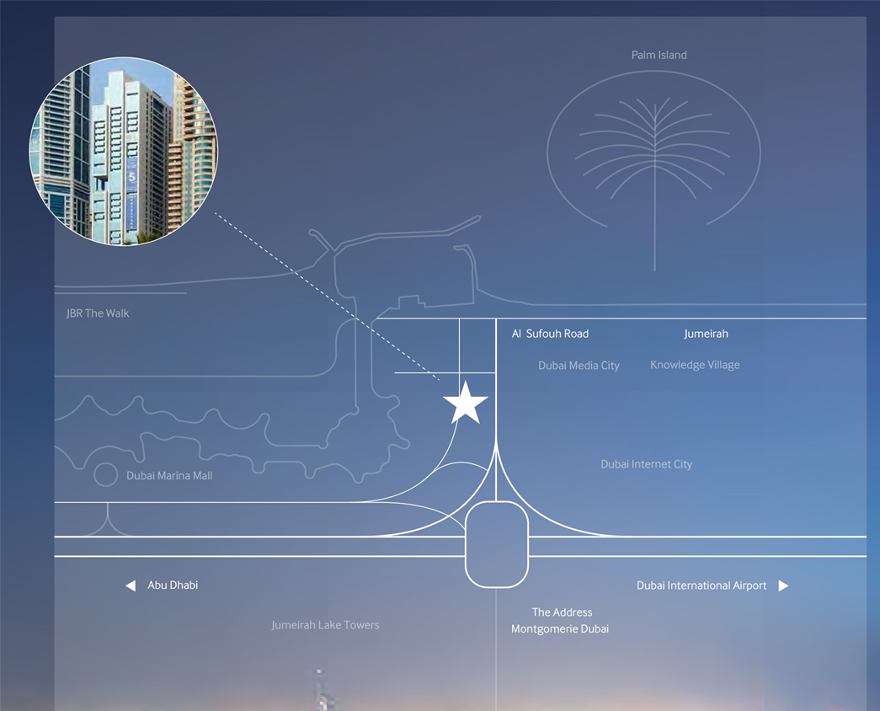Click the Jumeirah label

[706, 334]
